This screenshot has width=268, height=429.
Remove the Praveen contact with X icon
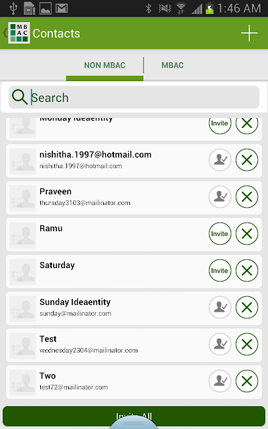[x=247, y=196]
